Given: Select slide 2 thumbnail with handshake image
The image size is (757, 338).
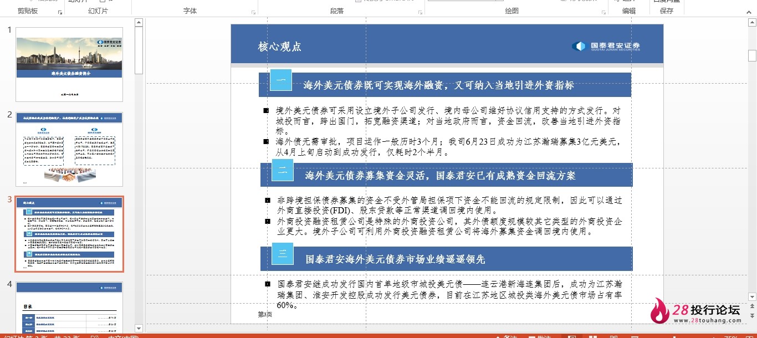Looking at the screenshot, I should [x=69, y=149].
